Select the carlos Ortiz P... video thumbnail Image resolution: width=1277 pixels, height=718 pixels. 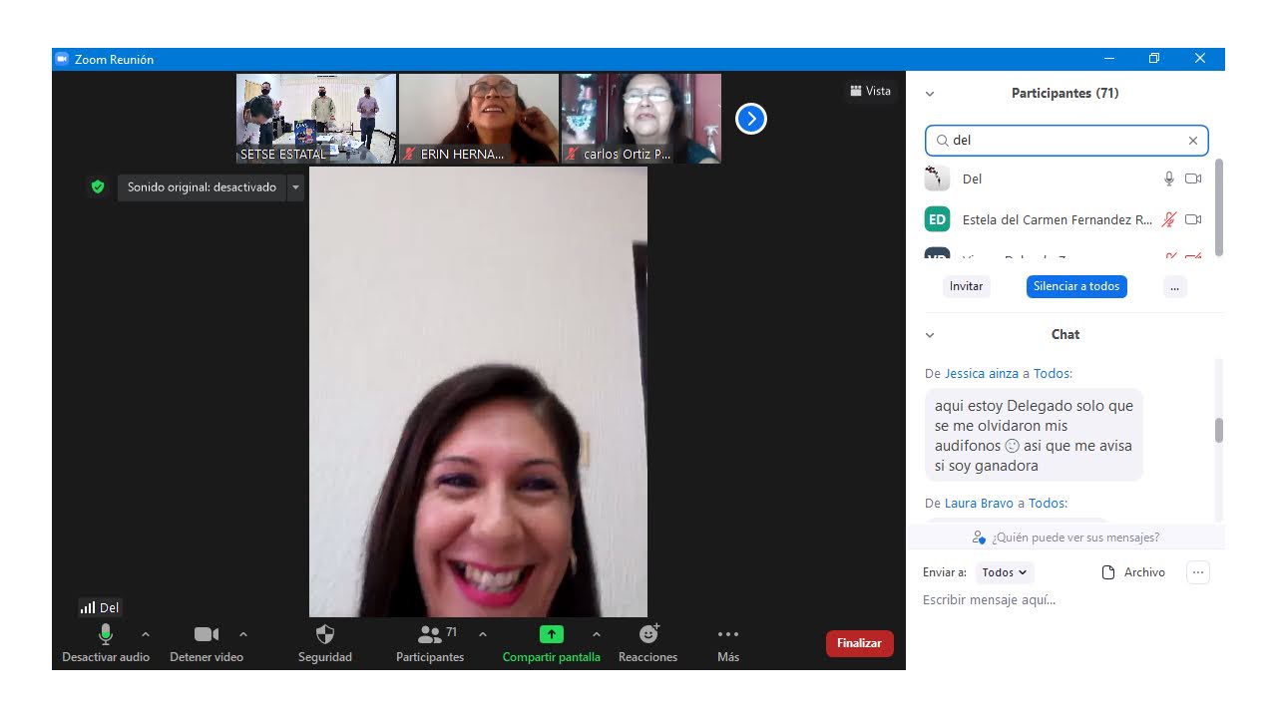tap(641, 119)
